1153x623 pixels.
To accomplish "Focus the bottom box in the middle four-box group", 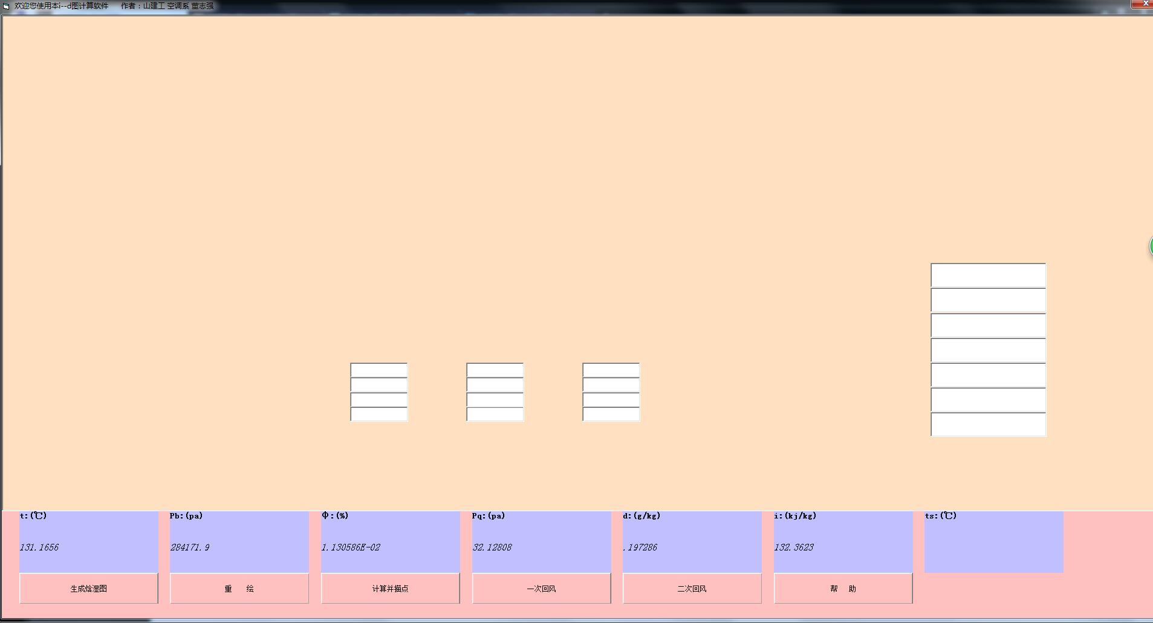I will point(495,414).
